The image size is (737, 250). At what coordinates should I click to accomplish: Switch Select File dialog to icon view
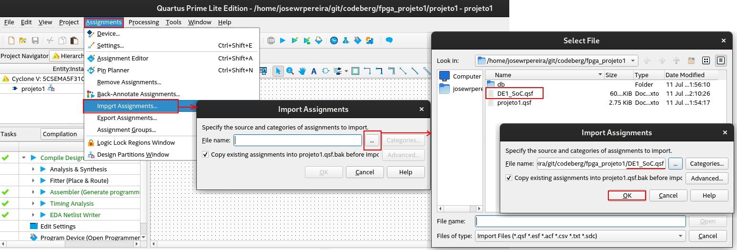point(706,60)
